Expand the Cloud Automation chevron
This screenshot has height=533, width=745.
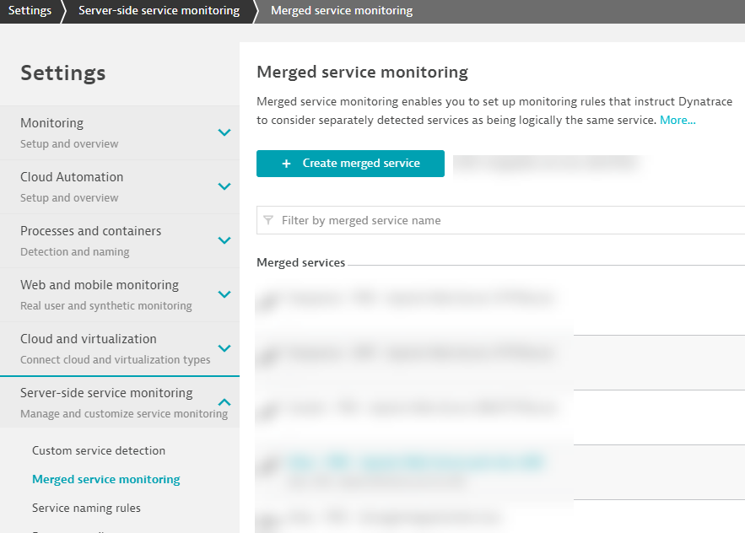224,186
